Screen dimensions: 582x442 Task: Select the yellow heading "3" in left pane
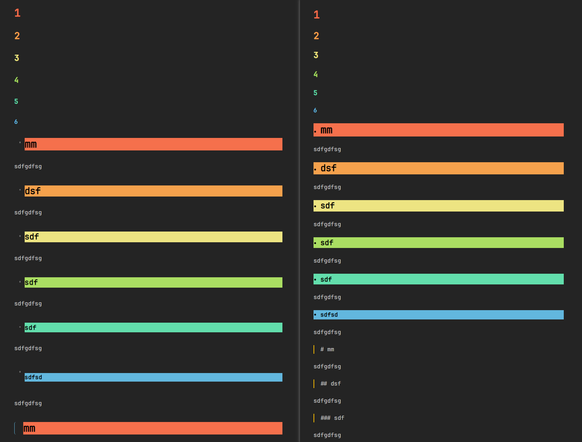tap(16, 58)
